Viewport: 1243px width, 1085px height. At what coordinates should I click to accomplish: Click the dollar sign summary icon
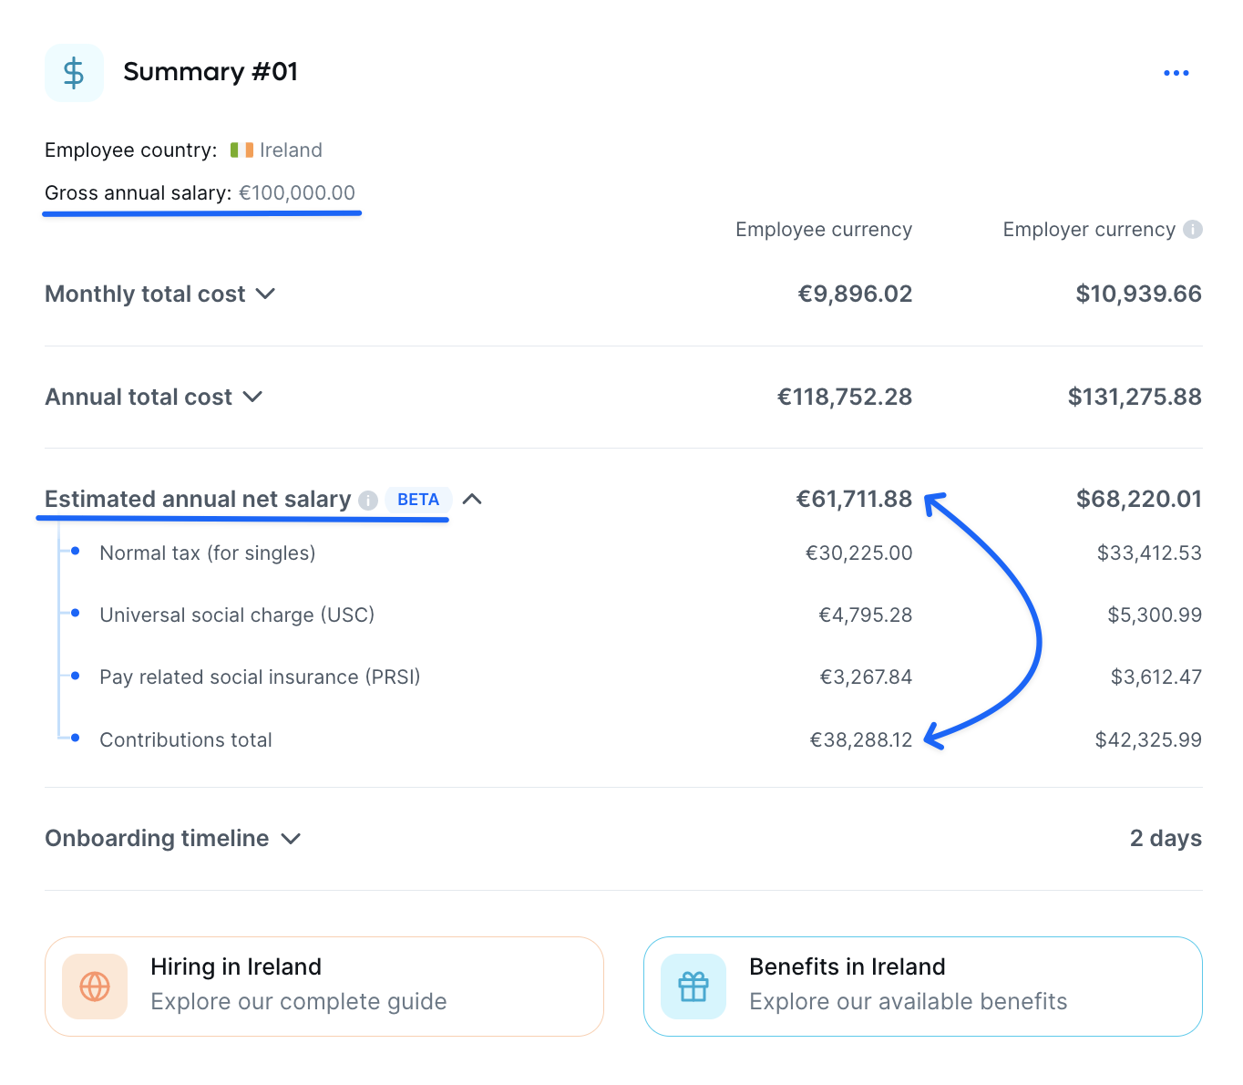tap(74, 73)
